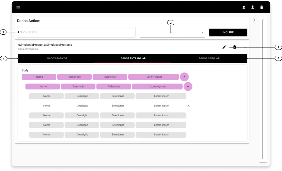Open the Dados Saída API tab

pyautogui.click(x=209, y=59)
